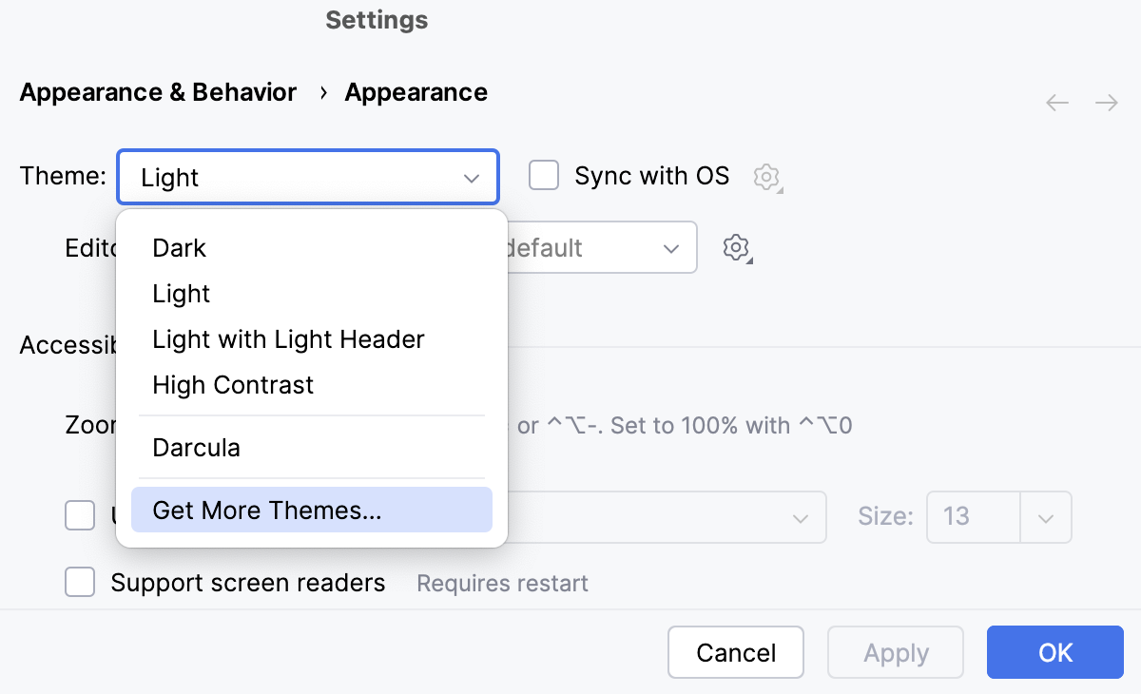Screen dimensions: 1141x694
Task: Enable the Sync with OS checkbox
Action: (x=544, y=175)
